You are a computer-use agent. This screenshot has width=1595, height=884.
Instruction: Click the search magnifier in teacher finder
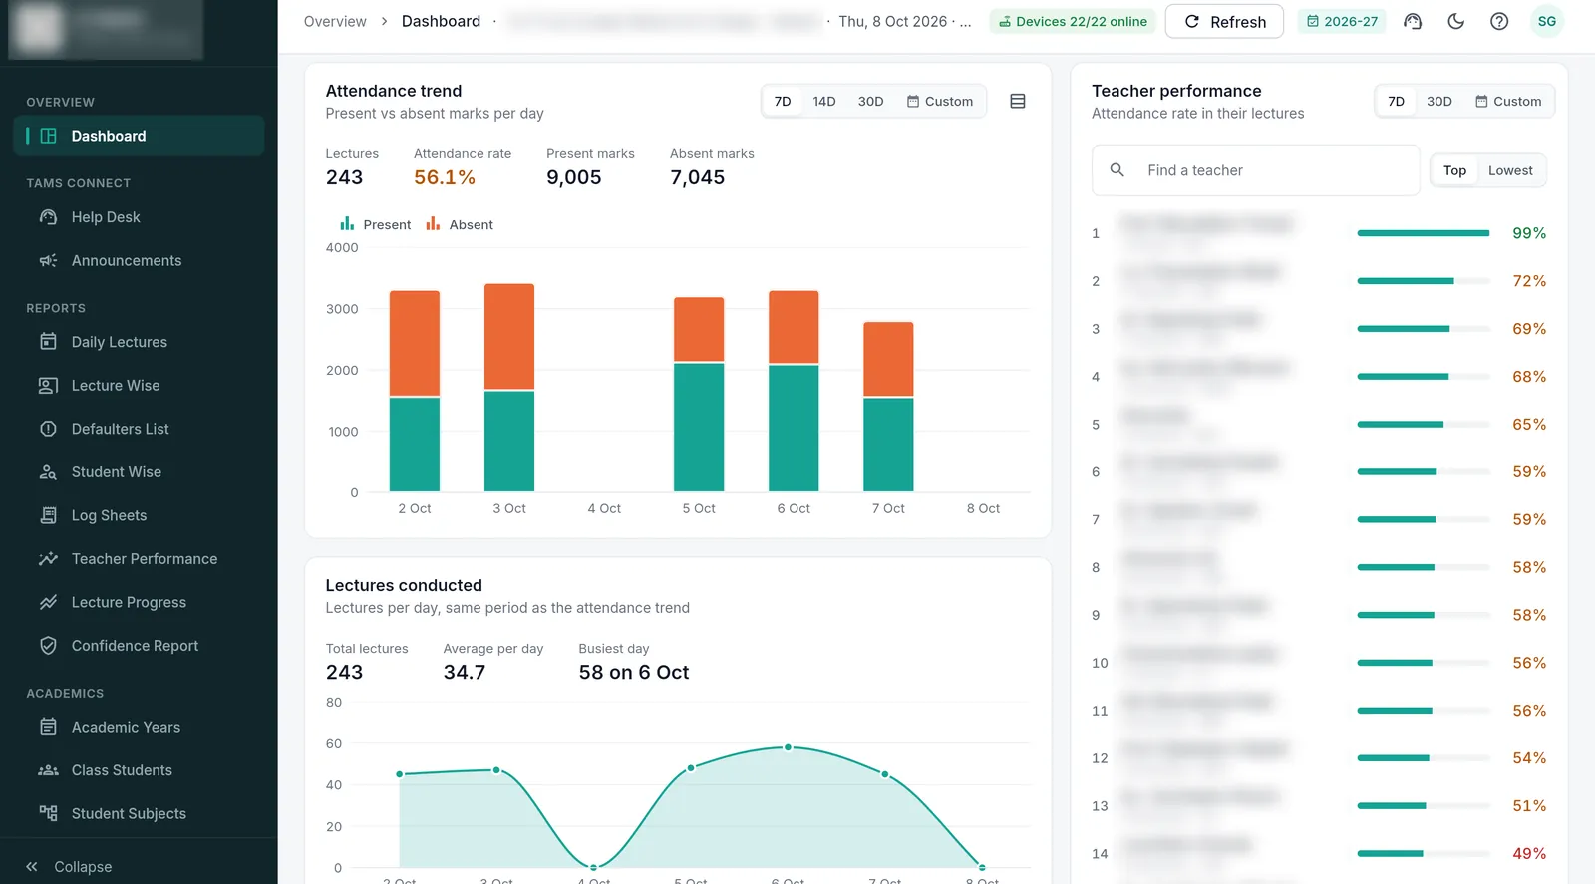(1117, 170)
